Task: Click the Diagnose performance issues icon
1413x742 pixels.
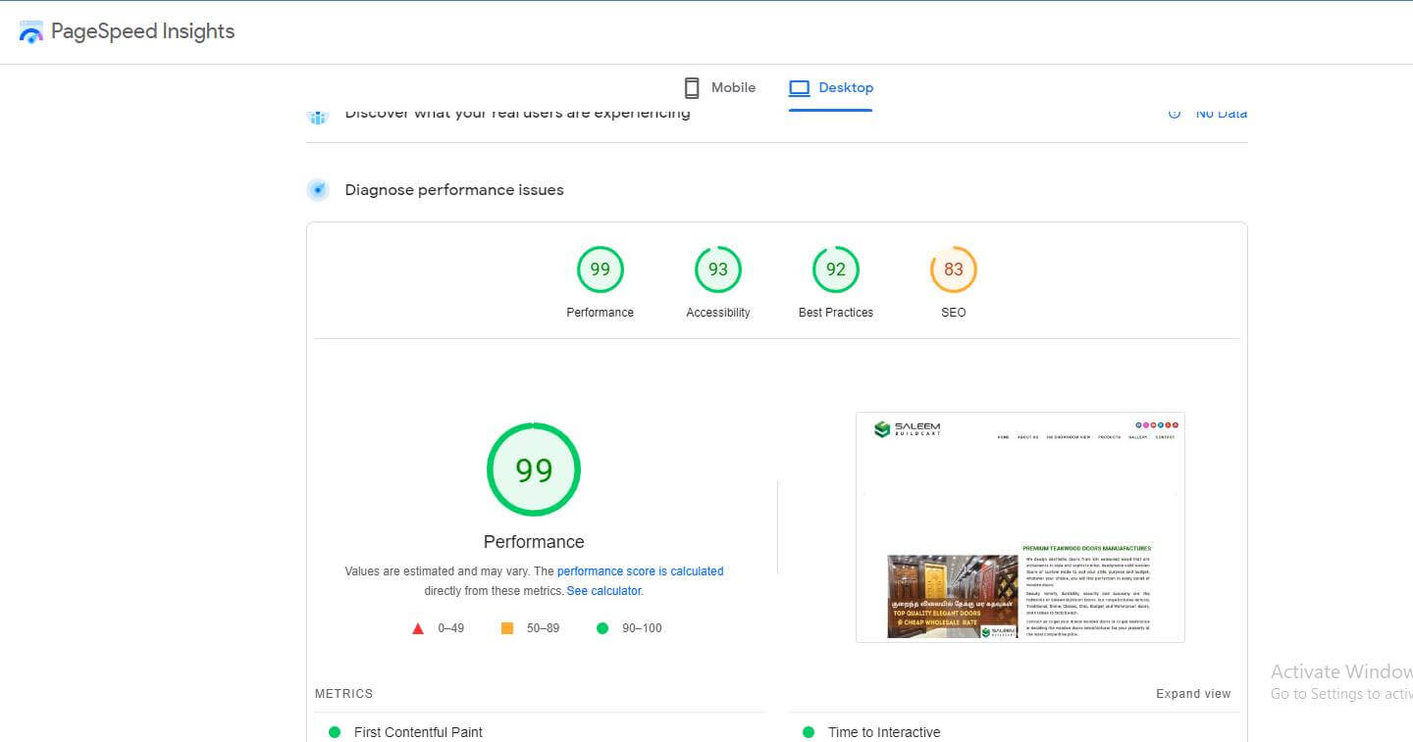Action: click(x=318, y=190)
